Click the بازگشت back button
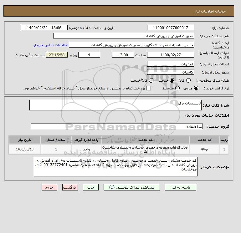Screen dimensions: 241x233 point(70,187)
